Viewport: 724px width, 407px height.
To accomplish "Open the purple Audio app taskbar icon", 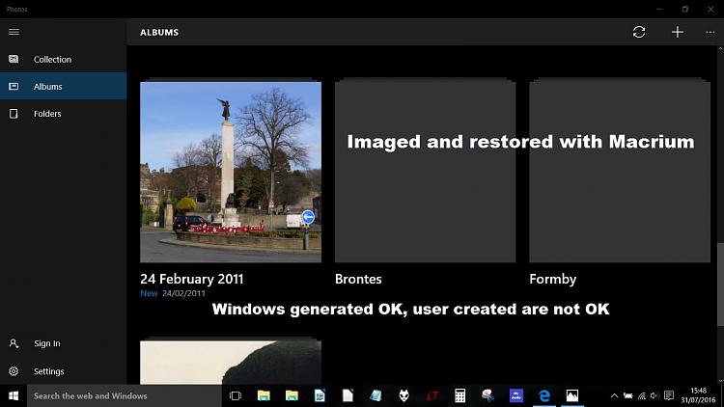I will point(516,396).
